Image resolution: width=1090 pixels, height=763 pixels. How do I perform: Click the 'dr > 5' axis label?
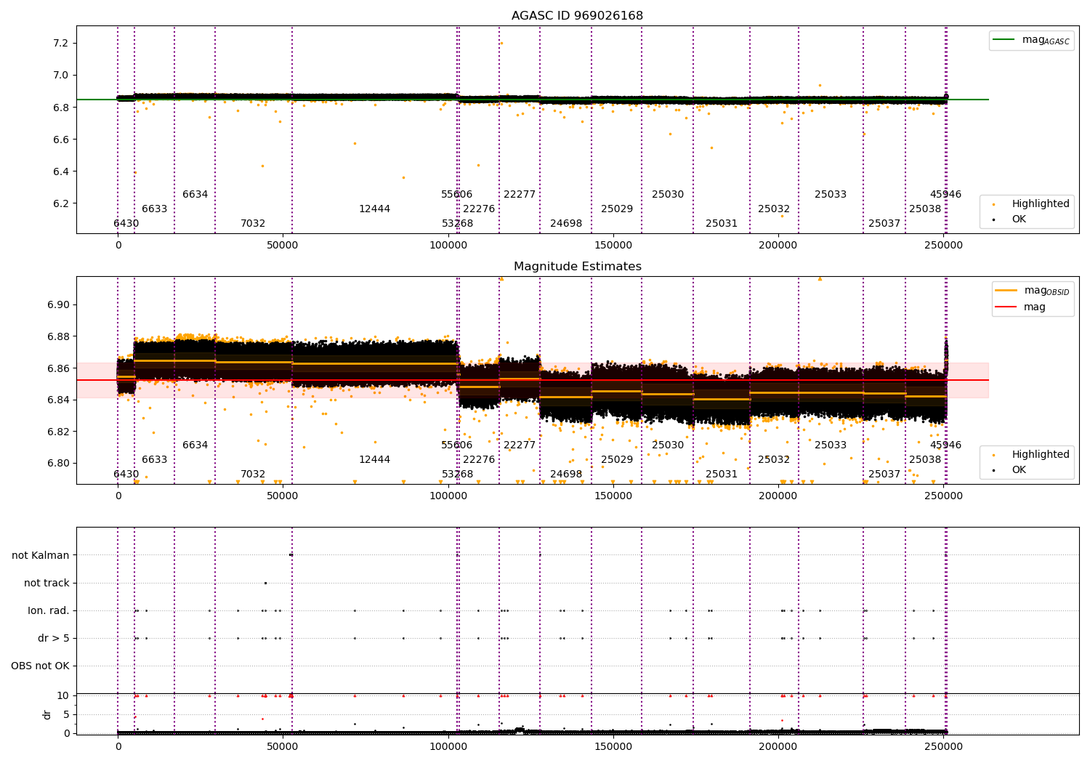[x=54, y=638]
